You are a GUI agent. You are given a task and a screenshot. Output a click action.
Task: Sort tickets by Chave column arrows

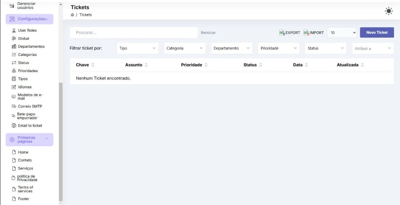coord(93,65)
